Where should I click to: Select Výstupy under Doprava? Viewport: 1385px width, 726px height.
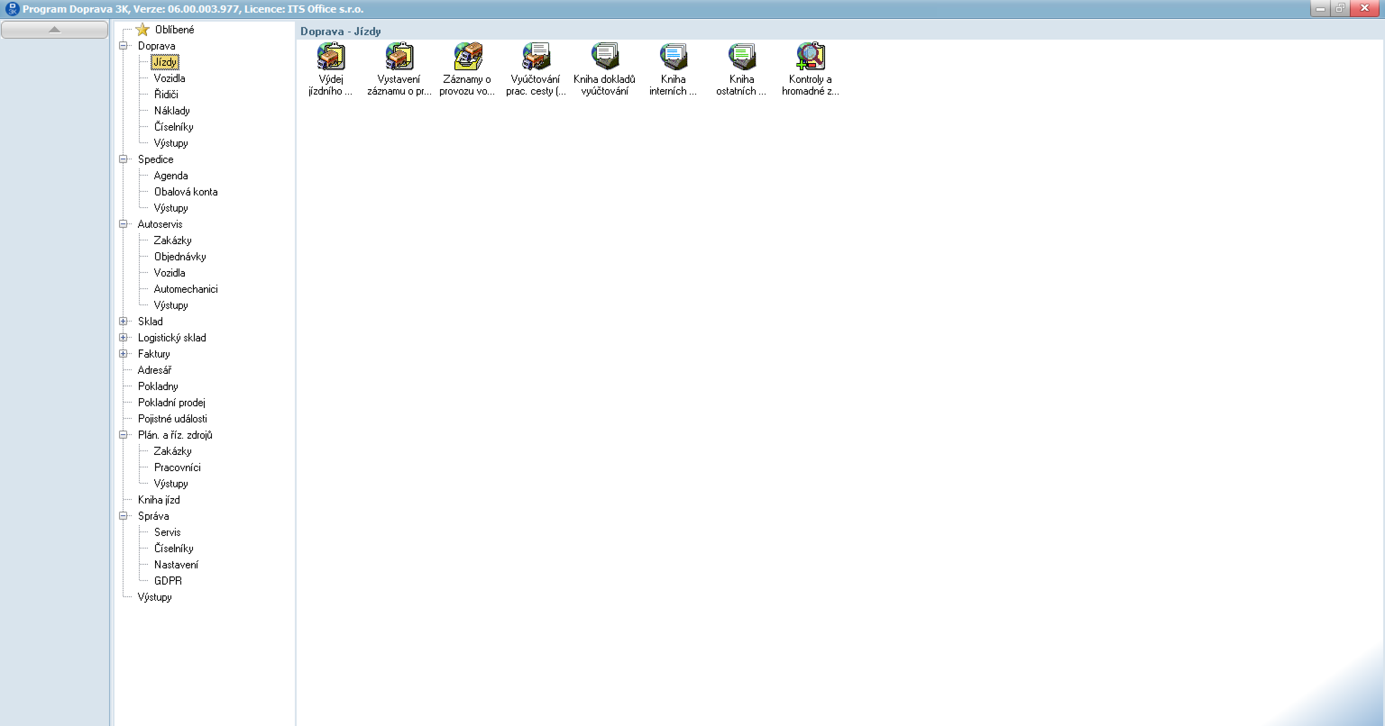[x=170, y=143]
